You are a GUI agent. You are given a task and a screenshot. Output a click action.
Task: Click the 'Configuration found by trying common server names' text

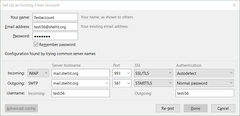50,54
